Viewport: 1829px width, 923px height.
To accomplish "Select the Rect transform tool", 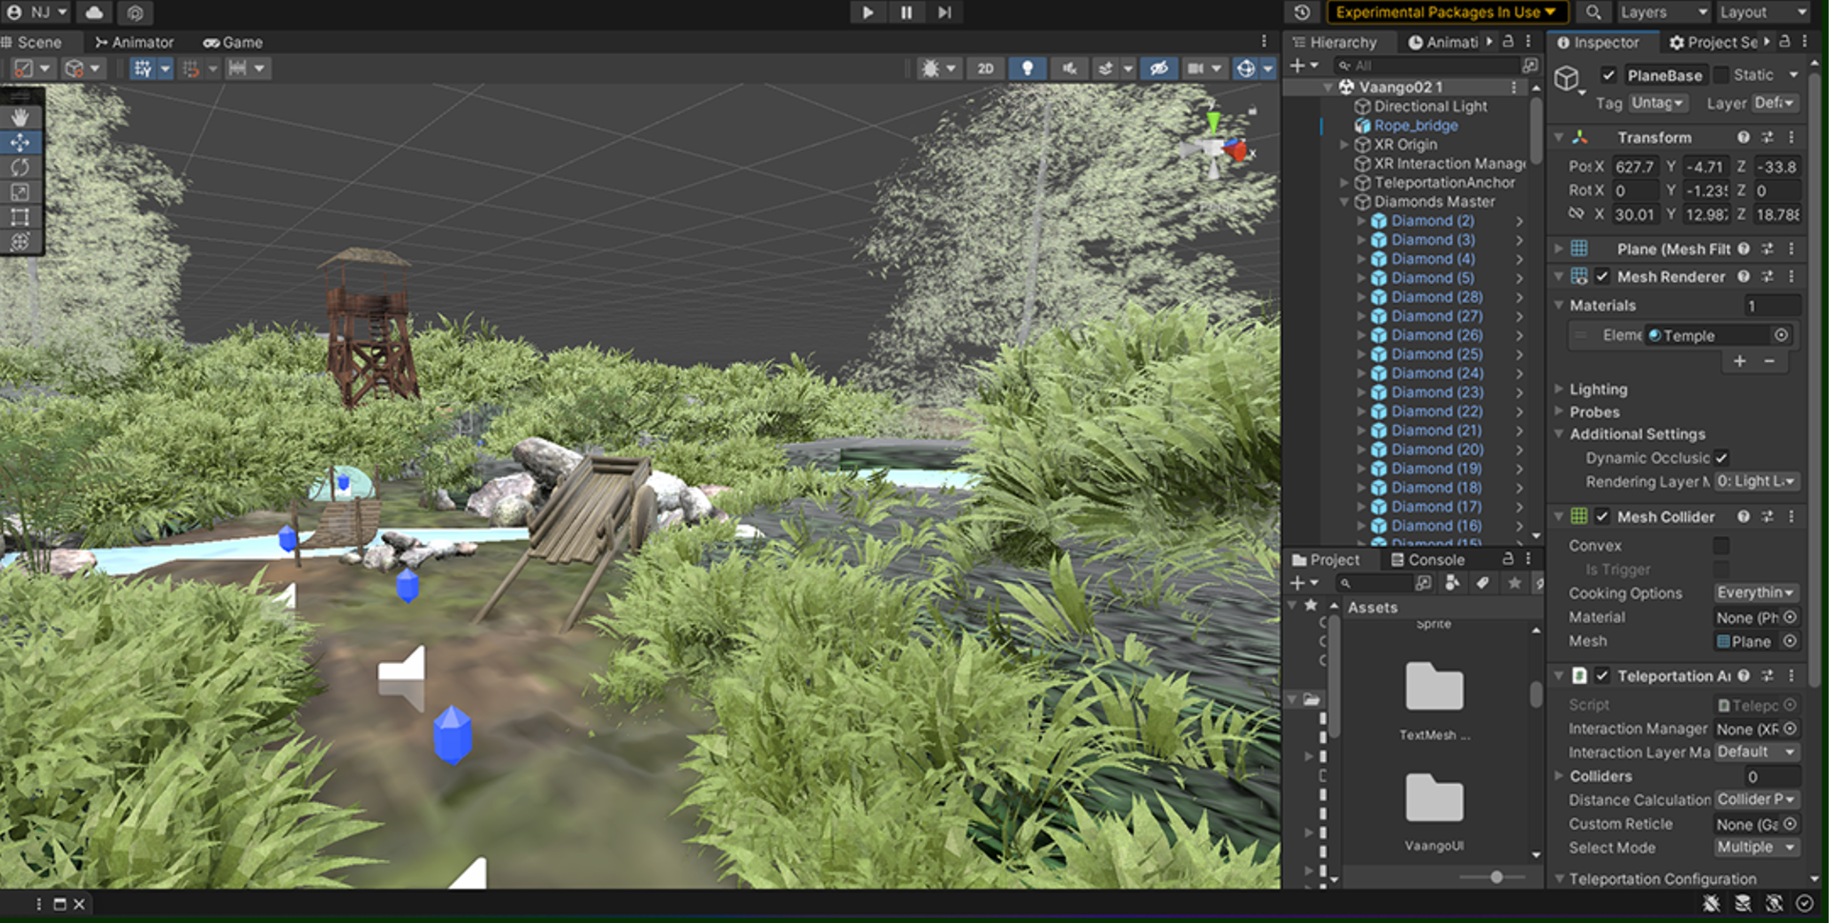I will [x=20, y=216].
